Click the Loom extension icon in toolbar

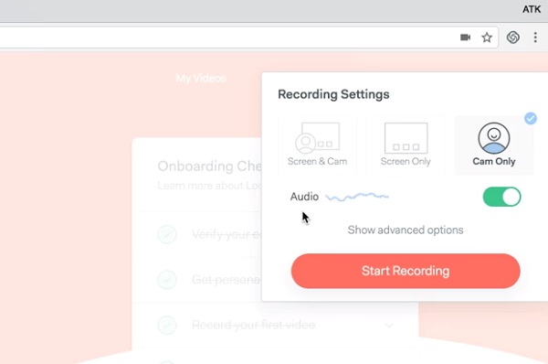[512, 37]
